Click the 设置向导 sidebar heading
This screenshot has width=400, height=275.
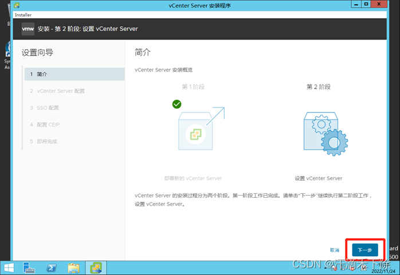tap(37, 53)
